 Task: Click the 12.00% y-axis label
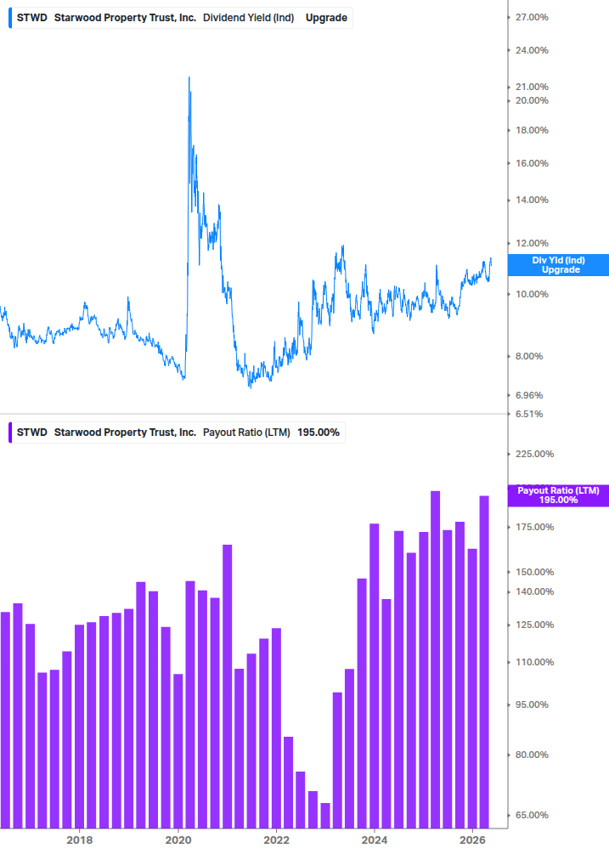532,244
